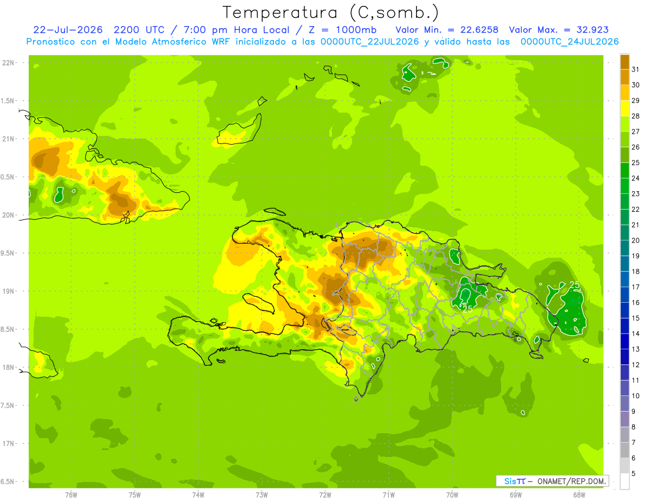Click the colorbar legend number '27'

tap(636, 132)
